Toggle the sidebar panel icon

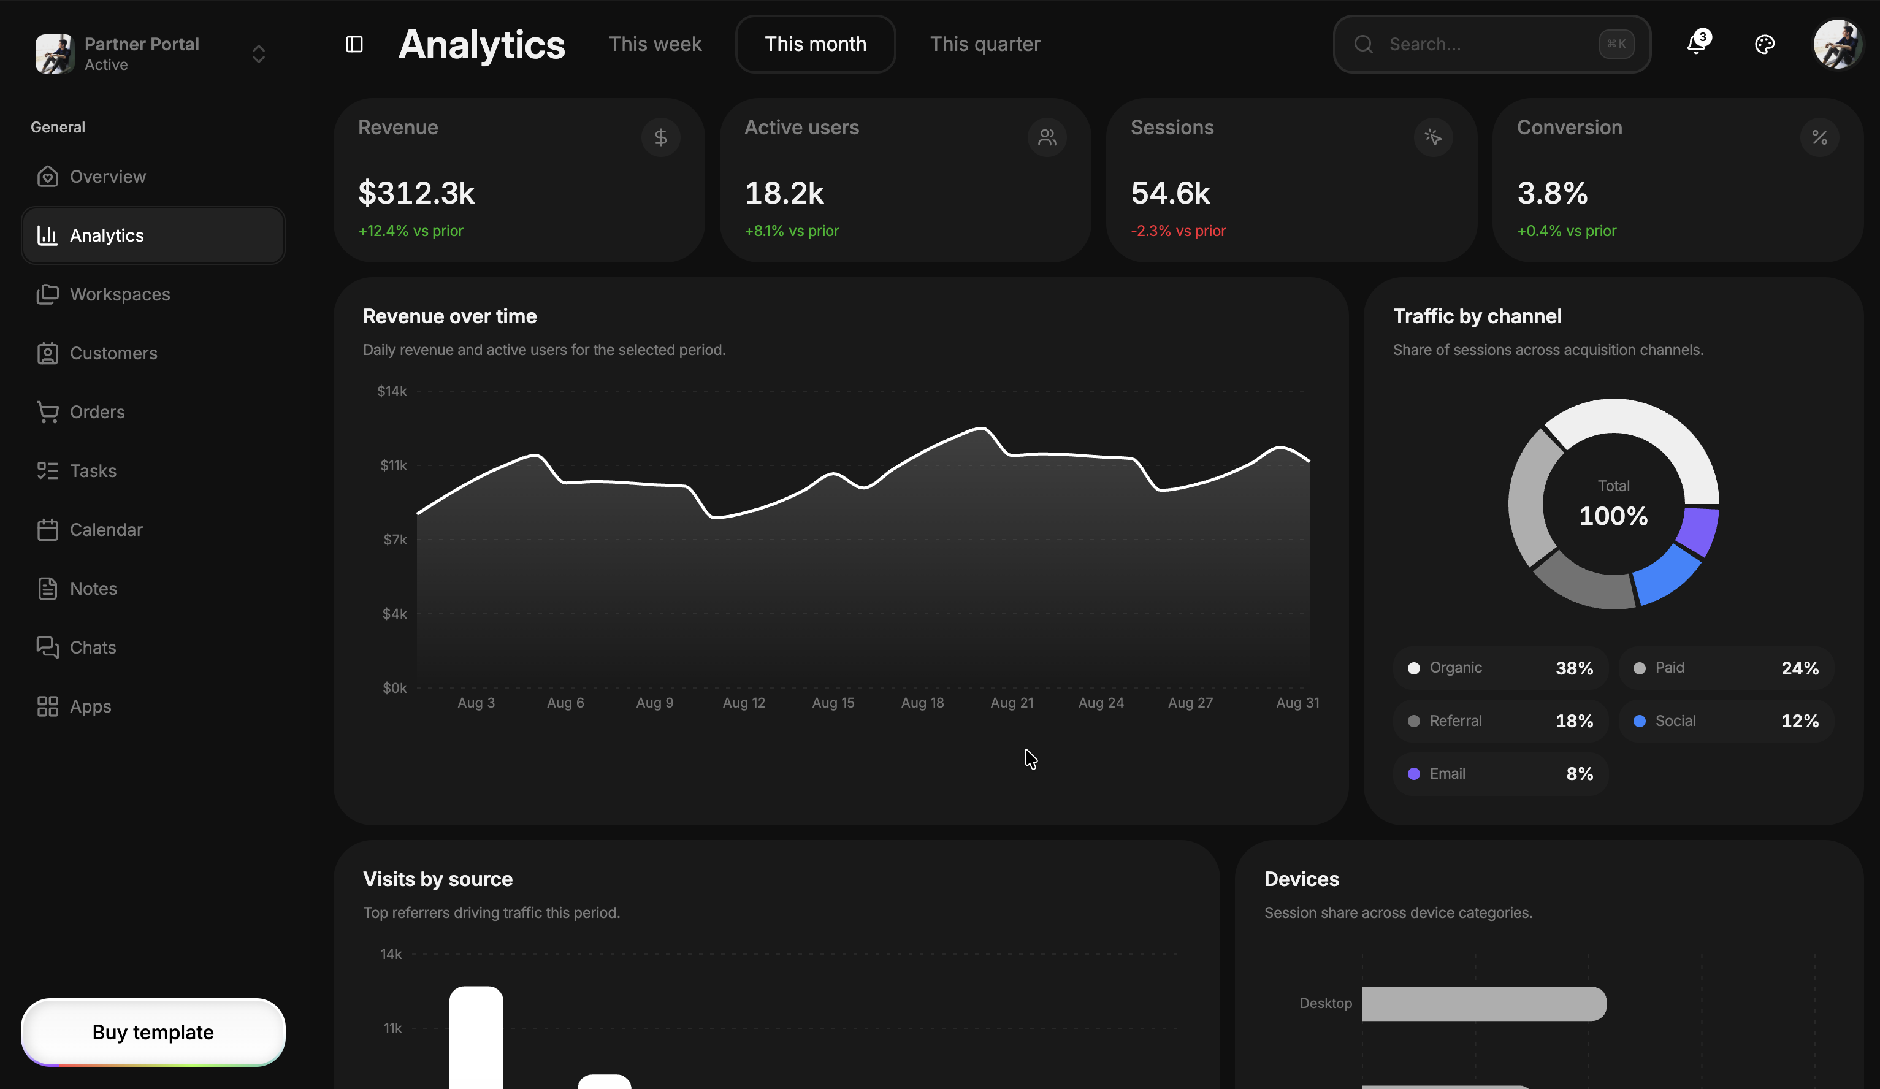[x=354, y=45]
